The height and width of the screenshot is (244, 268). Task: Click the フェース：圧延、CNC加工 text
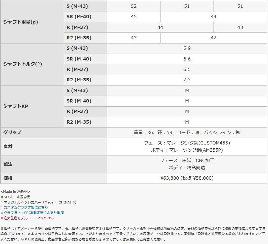click(187, 160)
